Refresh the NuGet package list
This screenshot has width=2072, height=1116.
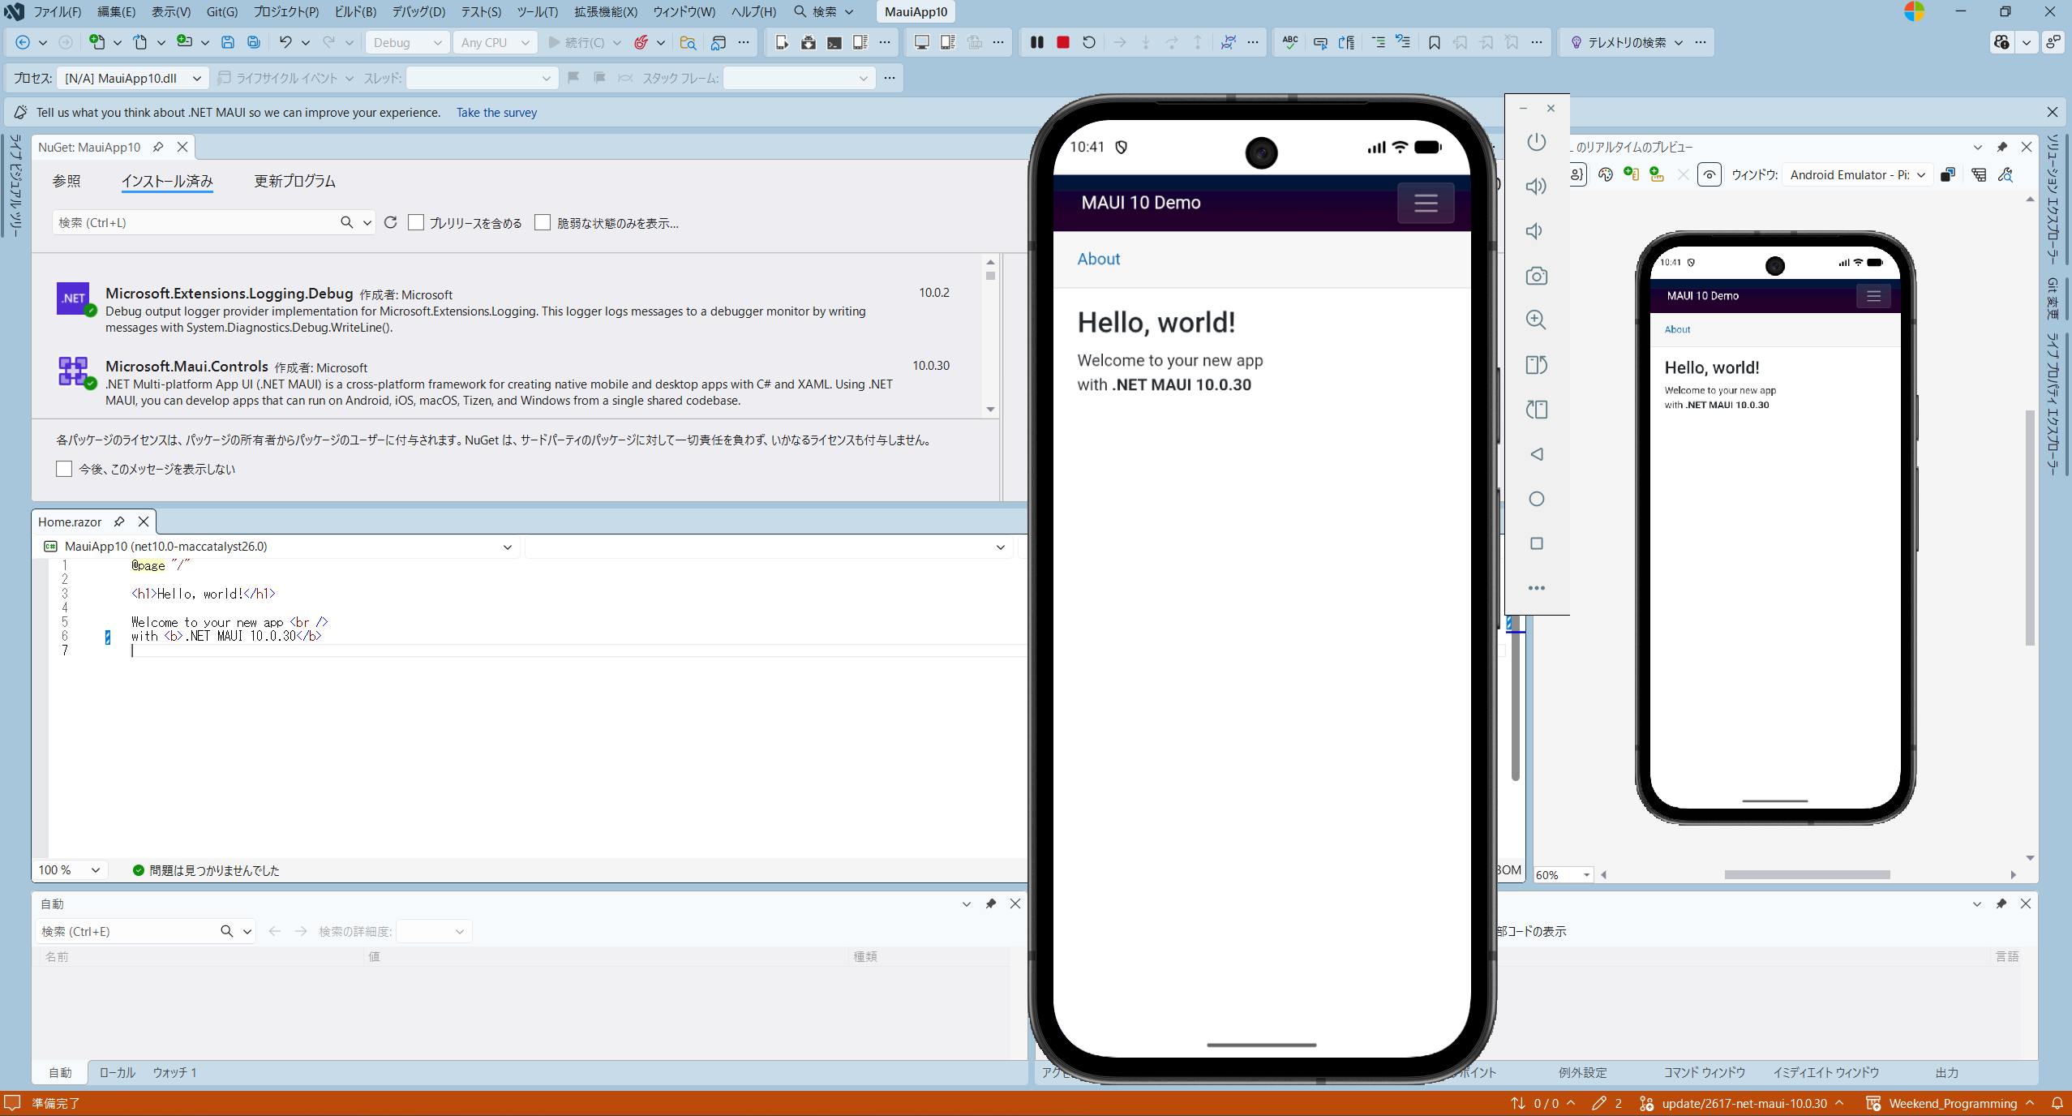(x=390, y=222)
